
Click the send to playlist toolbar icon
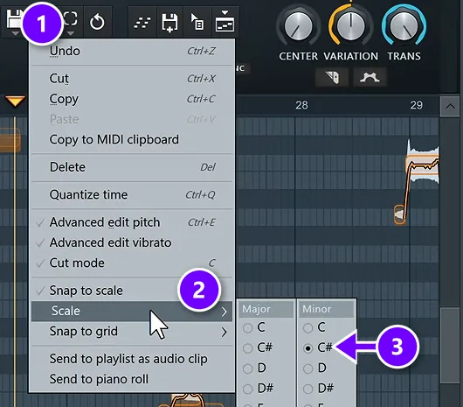point(225,22)
